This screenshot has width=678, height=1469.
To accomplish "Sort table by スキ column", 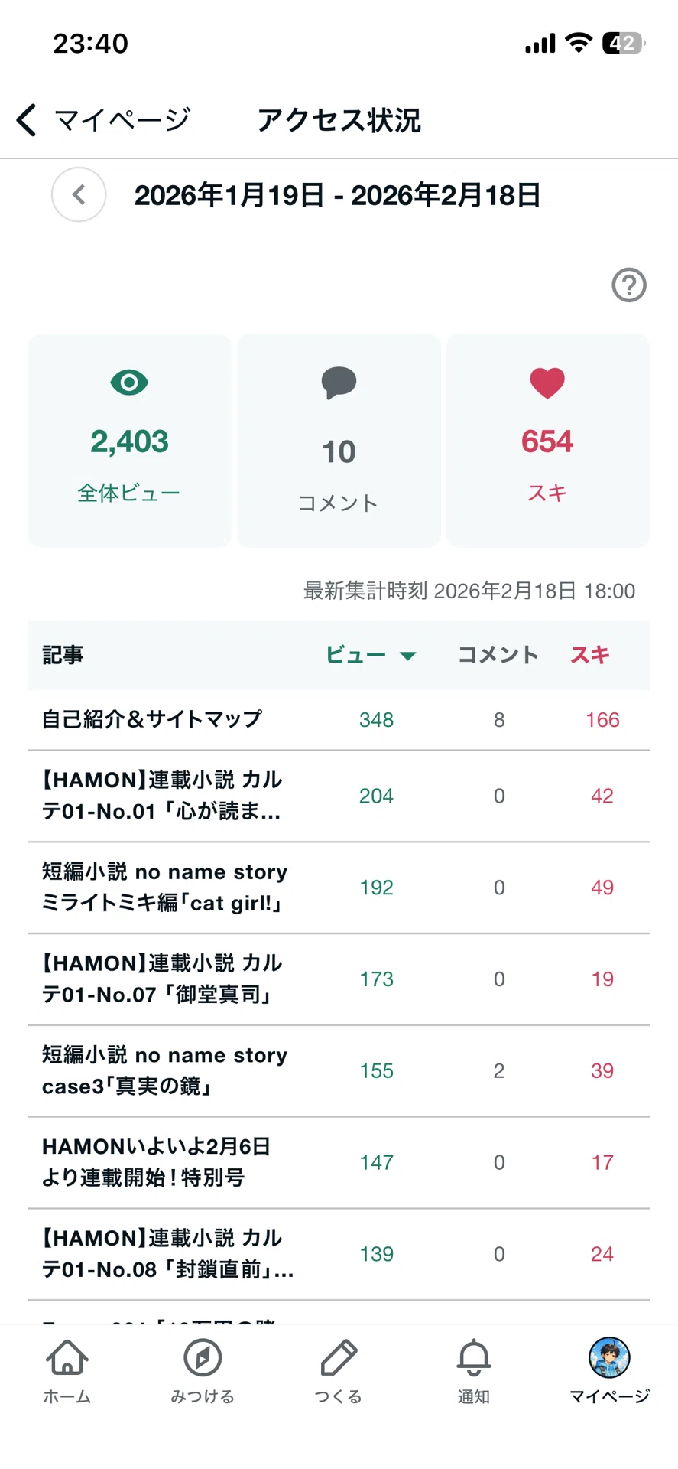I will pos(590,655).
